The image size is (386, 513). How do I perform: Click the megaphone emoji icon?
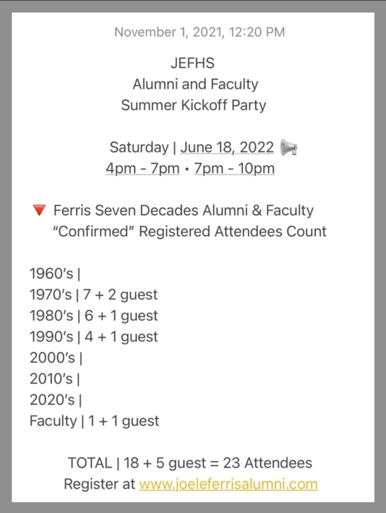tap(289, 147)
